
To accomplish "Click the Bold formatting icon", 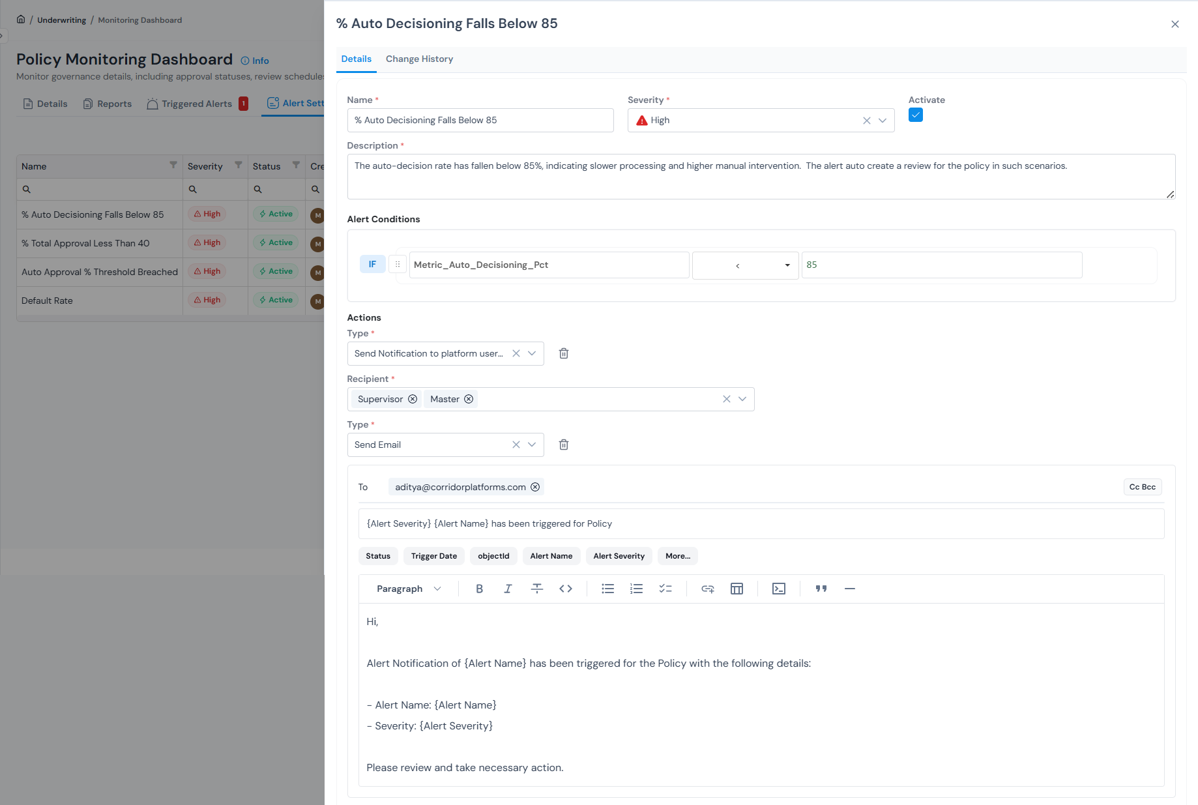I will (x=479, y=589).
